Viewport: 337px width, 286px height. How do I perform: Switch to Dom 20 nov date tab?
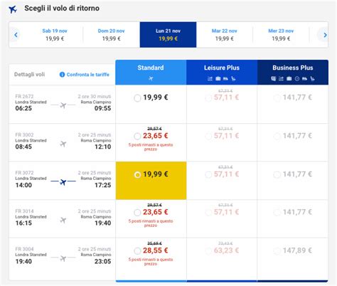(111, 35)
